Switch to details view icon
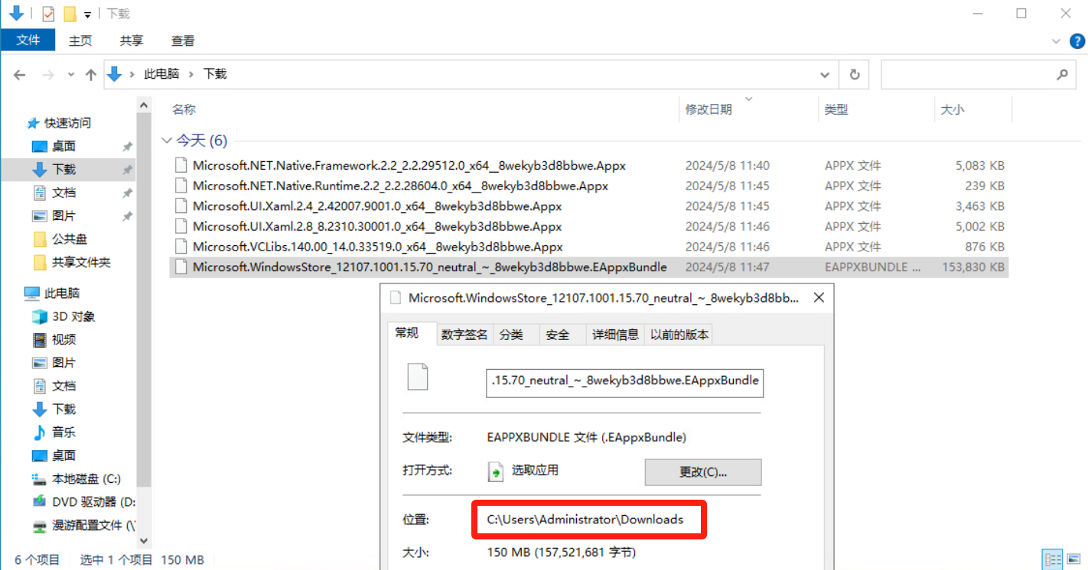Screen dimensions: 1088x570 (x=1053, y=560)
